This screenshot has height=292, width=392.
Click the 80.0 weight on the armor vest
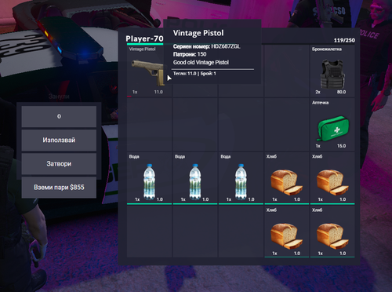click(341, 92)
